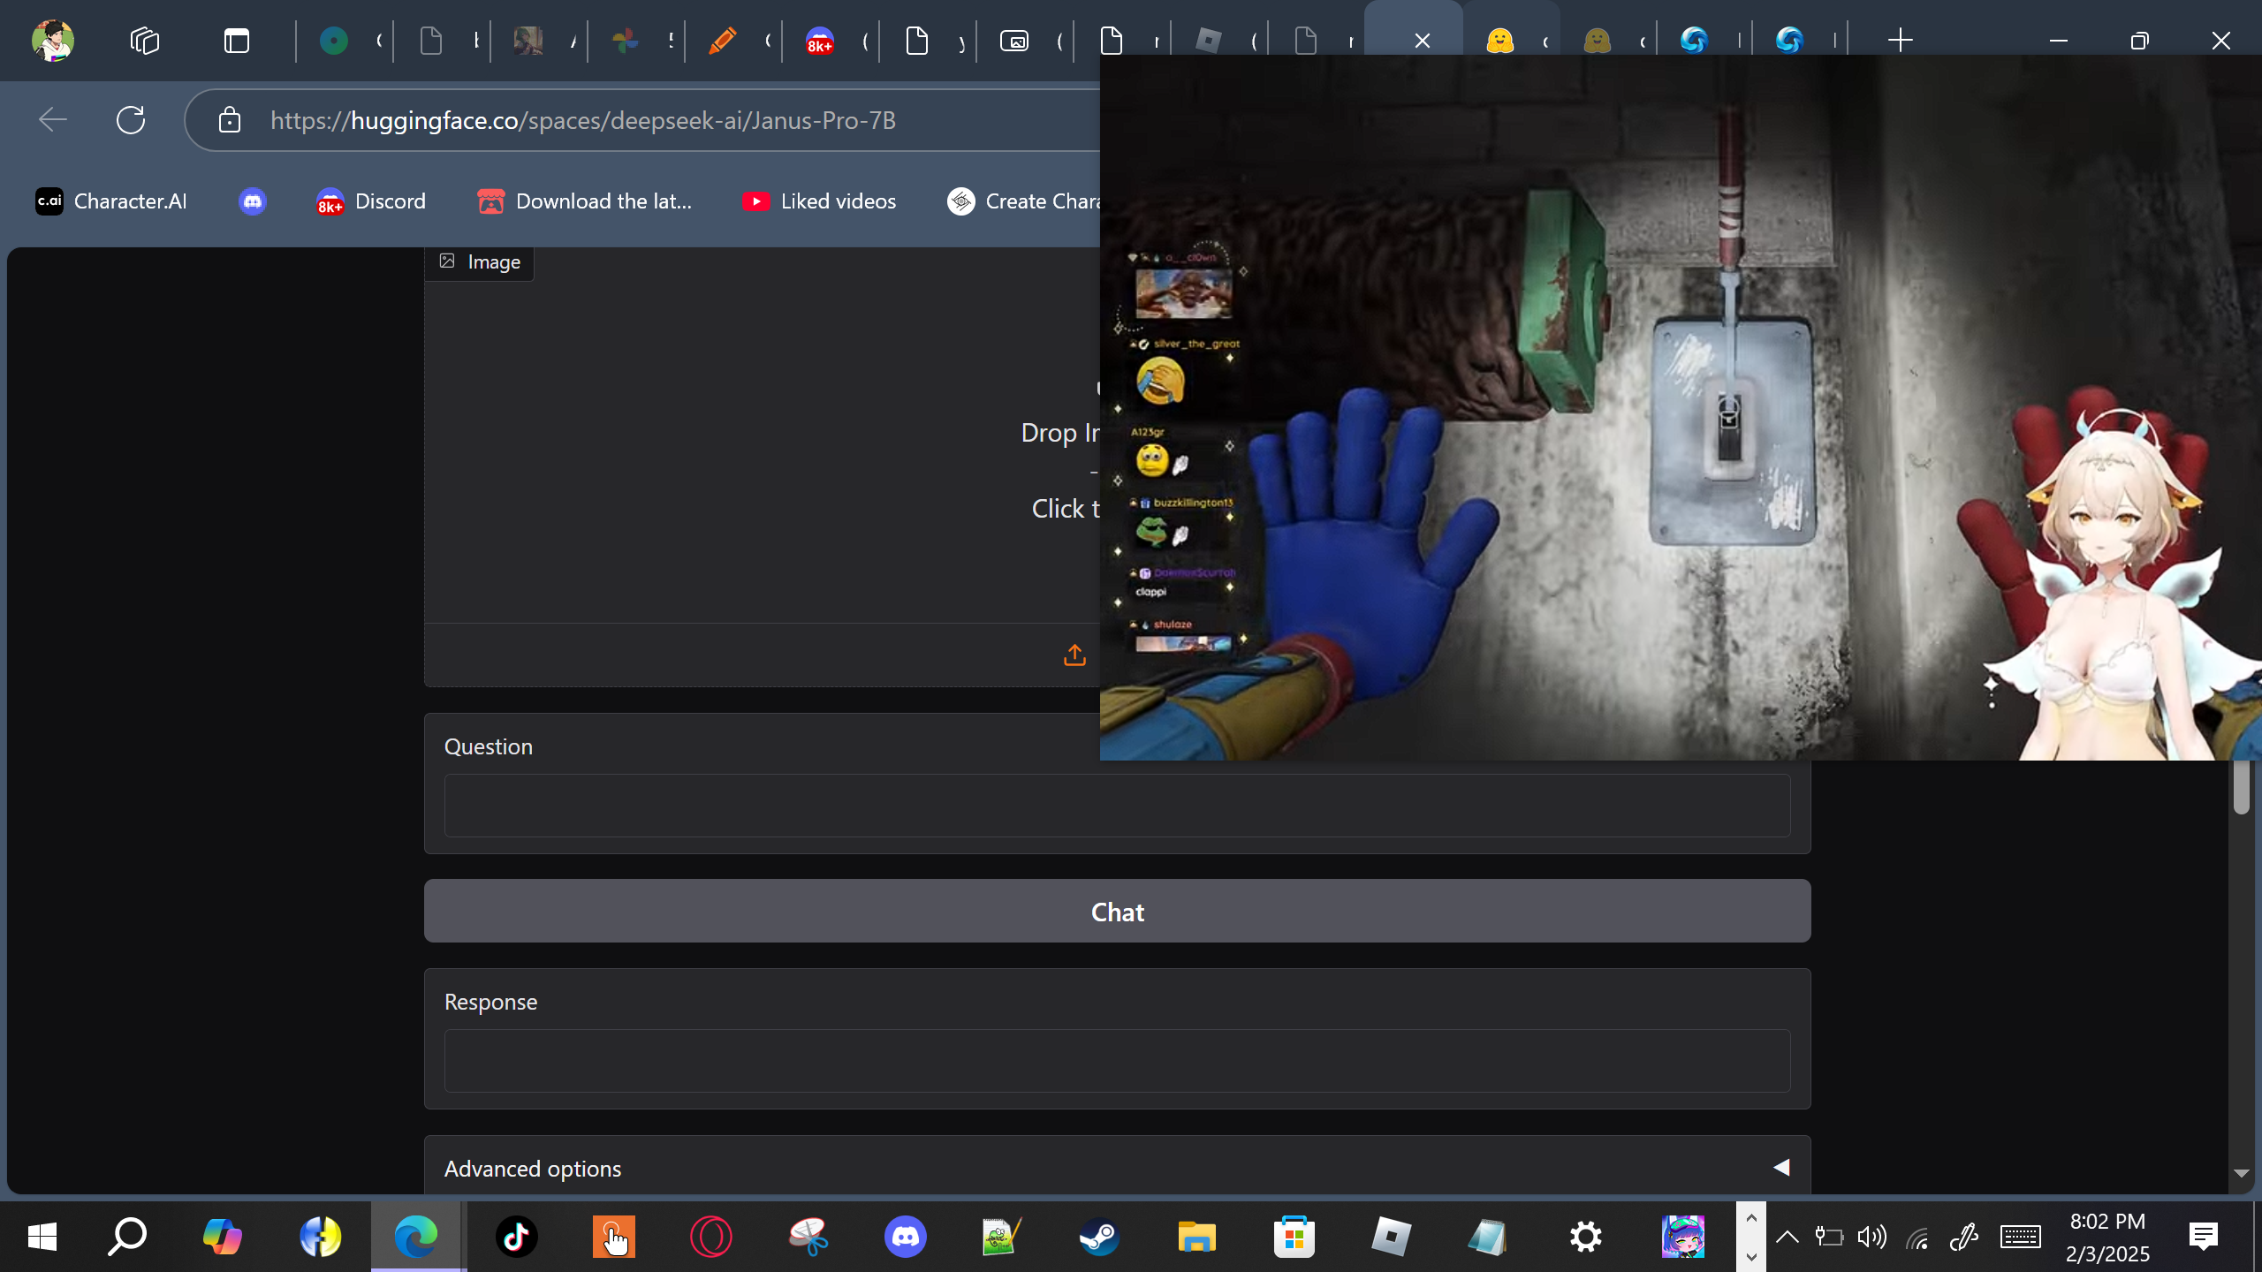The height and width of the screenshot is (1272, 2262).
Task: Open the Windows Start menu
Action: coord(42,1237)
